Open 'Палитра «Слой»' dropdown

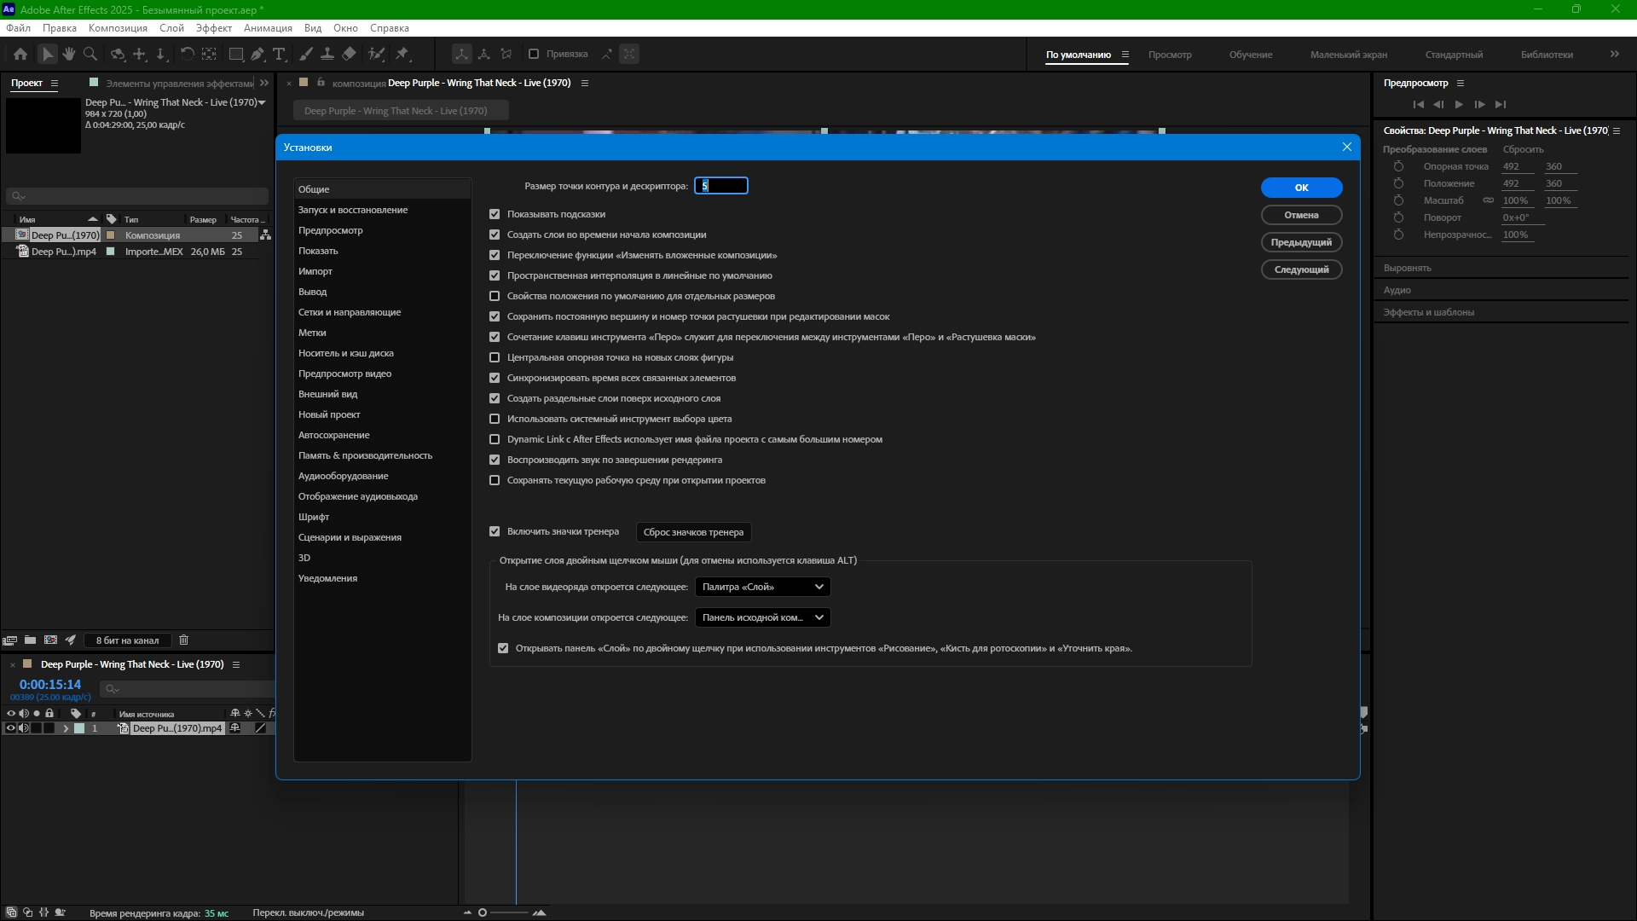[762, 587]
